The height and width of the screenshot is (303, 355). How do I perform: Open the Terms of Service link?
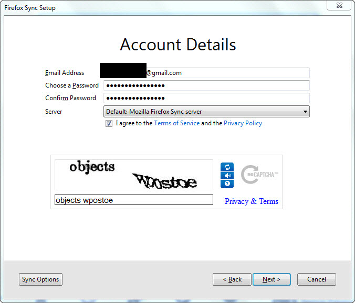pos(177,123)
